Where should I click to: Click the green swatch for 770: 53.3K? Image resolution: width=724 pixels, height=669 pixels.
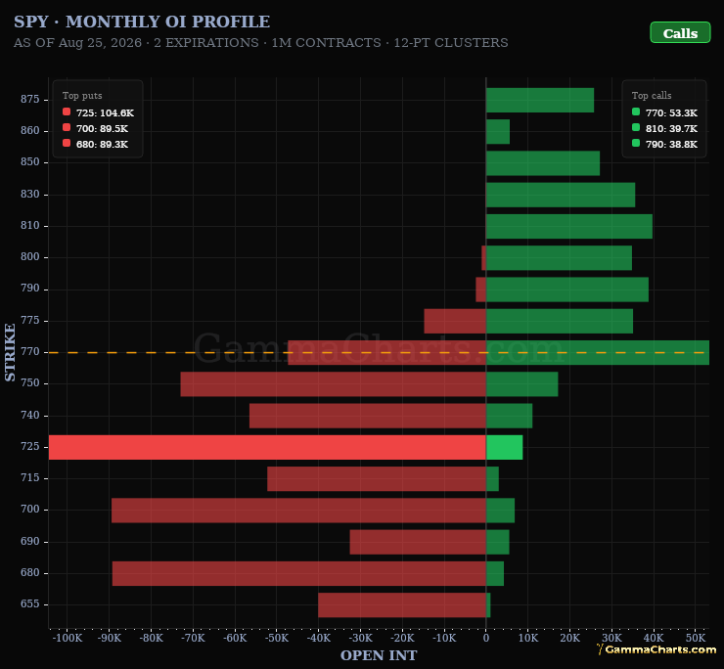tap(636, 111)
